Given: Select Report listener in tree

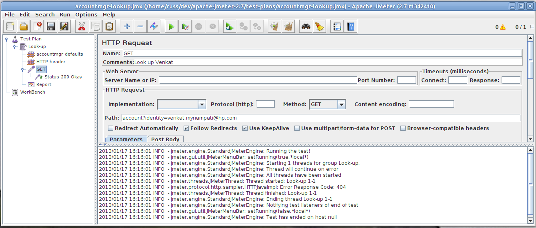Looking at the screenshot, I should pyautogui.click(x=44, y=84).
